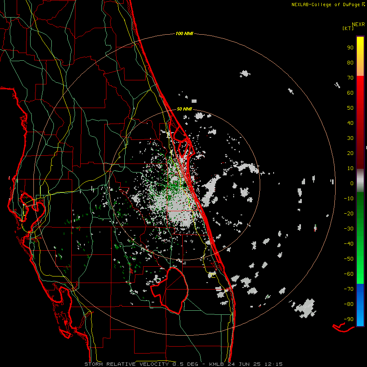This screenshot has width=367, height=367.
Task: Pick the -50 value on the velocity scale
Action: (349, 259)
